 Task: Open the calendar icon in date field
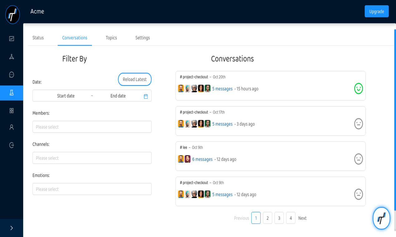pyautogui.click(x=145, y=96)
